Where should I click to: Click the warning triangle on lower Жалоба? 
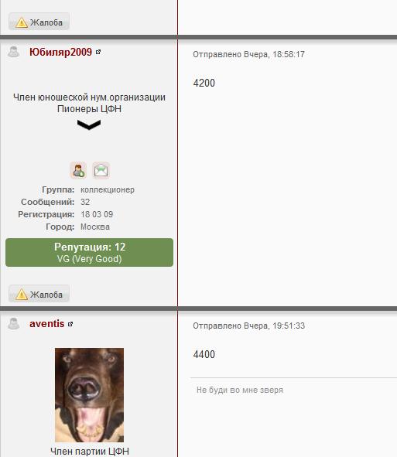coord(22,294)
